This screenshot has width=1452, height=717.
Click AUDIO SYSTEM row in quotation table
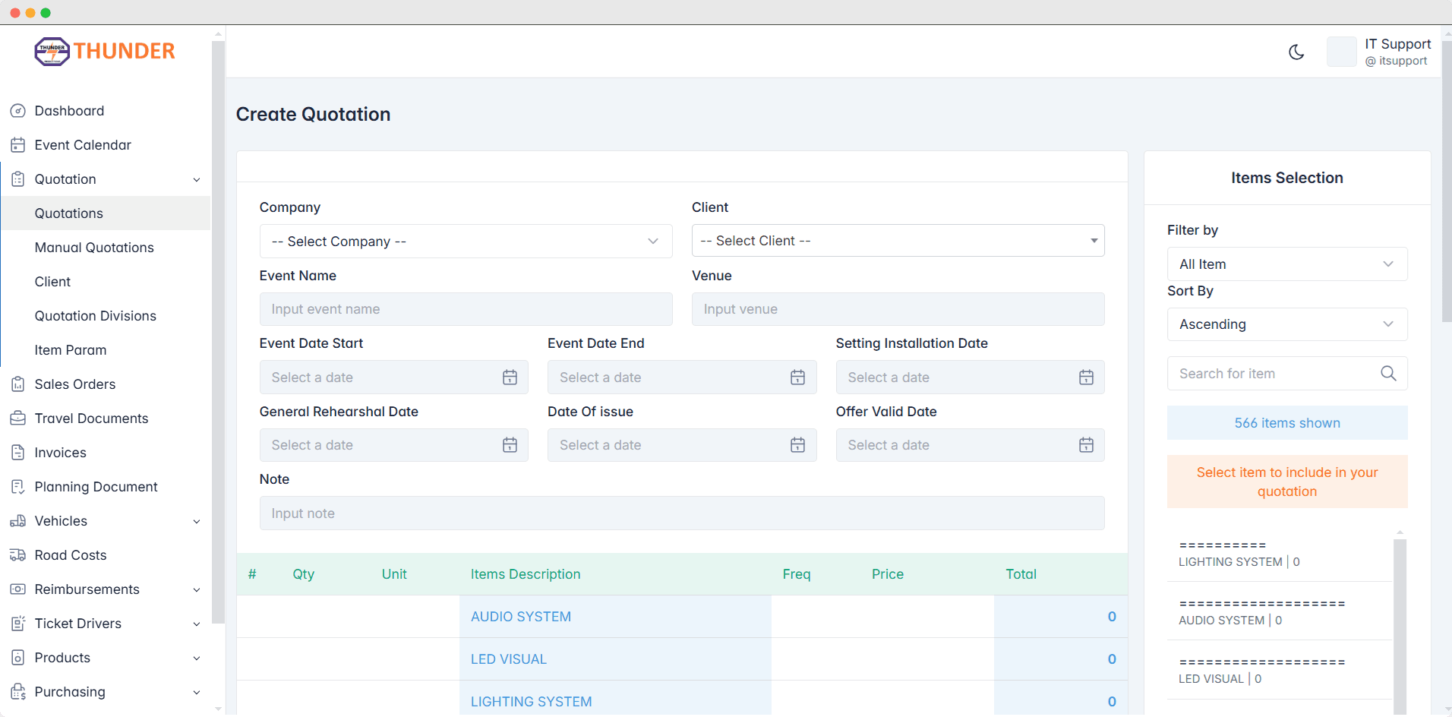[x=682, y=617]
